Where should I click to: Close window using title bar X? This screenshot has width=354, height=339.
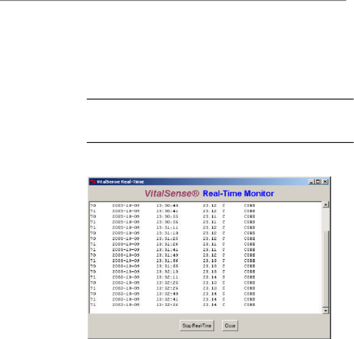(325, 182)
